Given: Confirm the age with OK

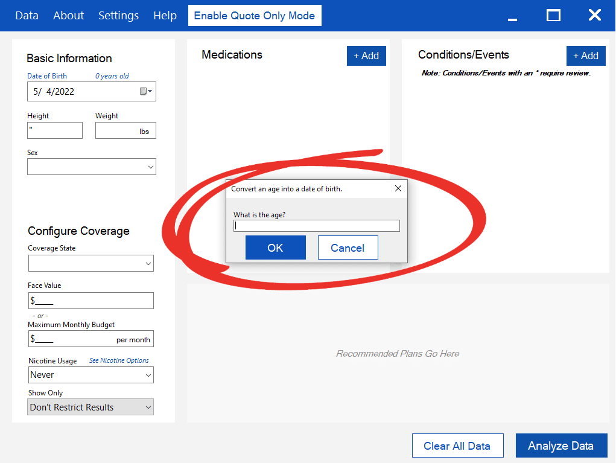Looking at the screenshot, I should click(x=275, y=247).
